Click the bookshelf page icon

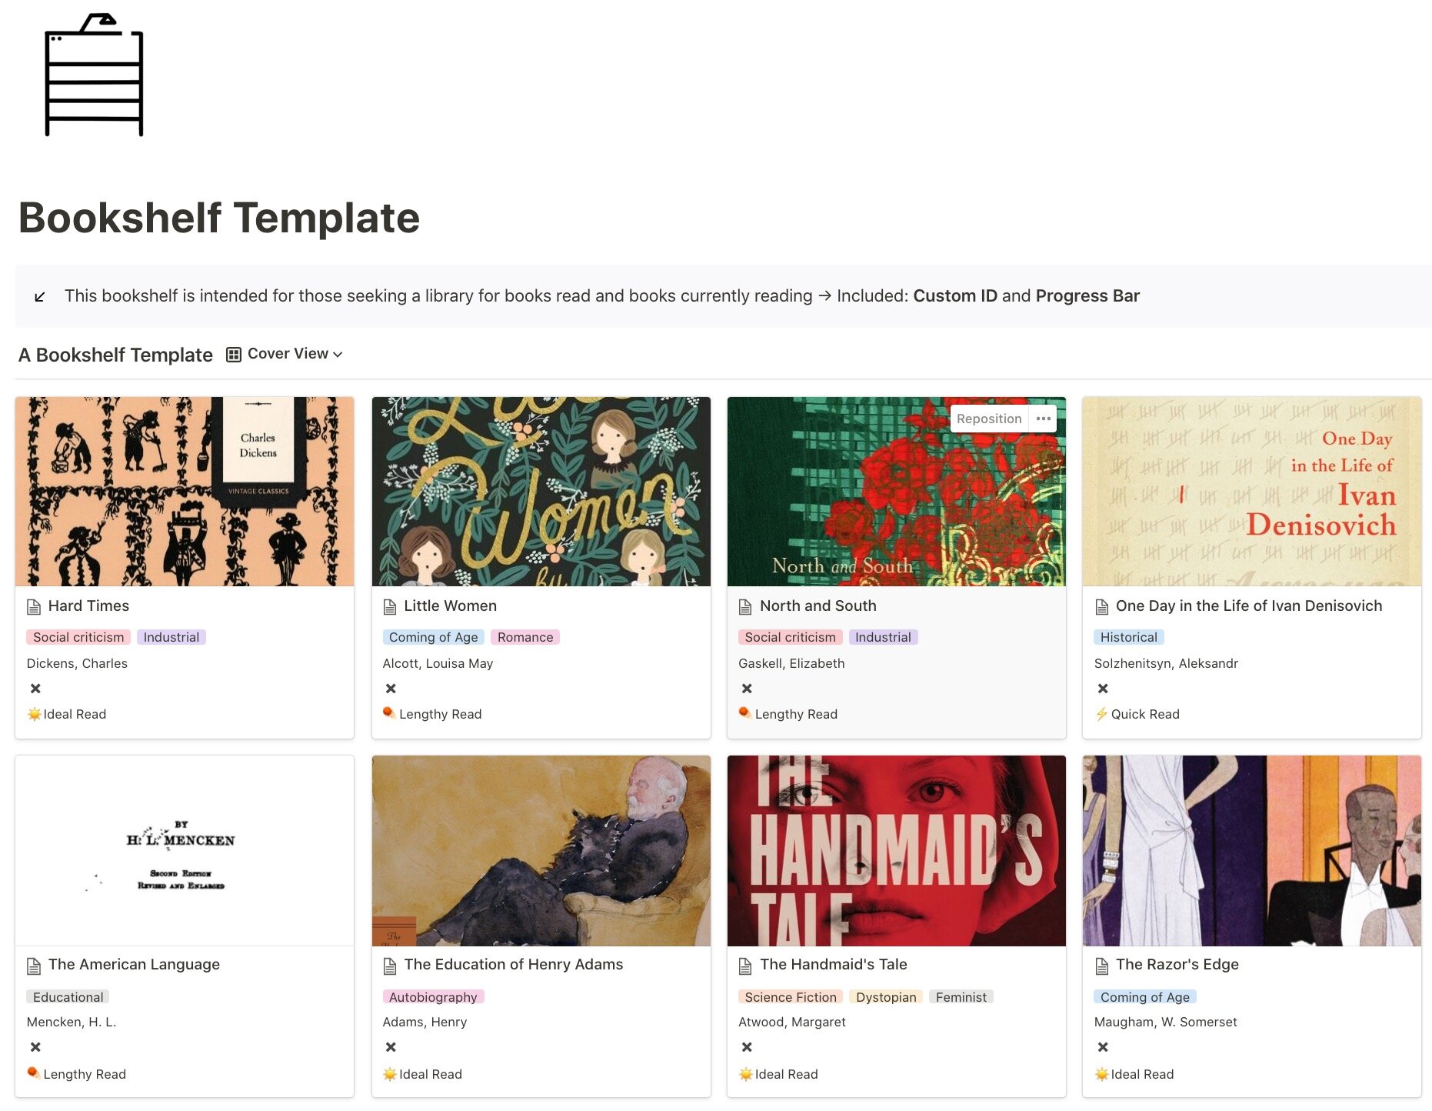[x=94, y=75]
